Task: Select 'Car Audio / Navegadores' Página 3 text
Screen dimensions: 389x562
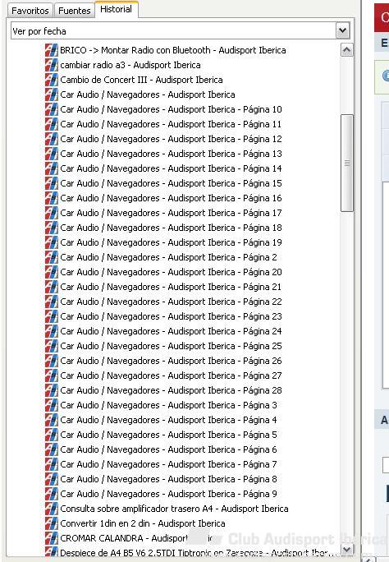Action: point(168,405)
